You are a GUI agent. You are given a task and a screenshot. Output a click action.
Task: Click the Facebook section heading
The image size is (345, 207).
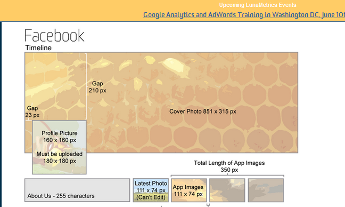coord(54,36)
